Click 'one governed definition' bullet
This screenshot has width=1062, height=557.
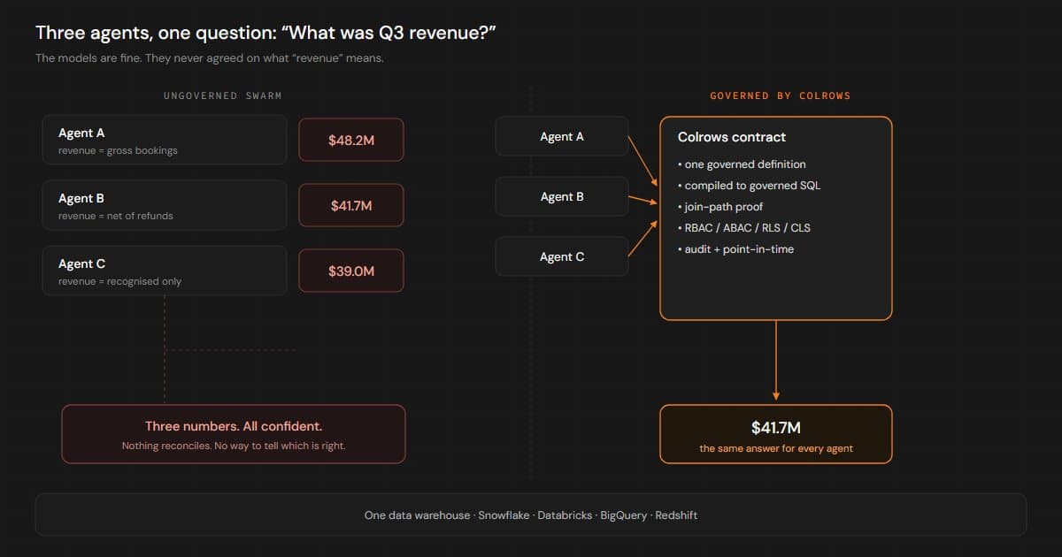[x=742, y=164]
